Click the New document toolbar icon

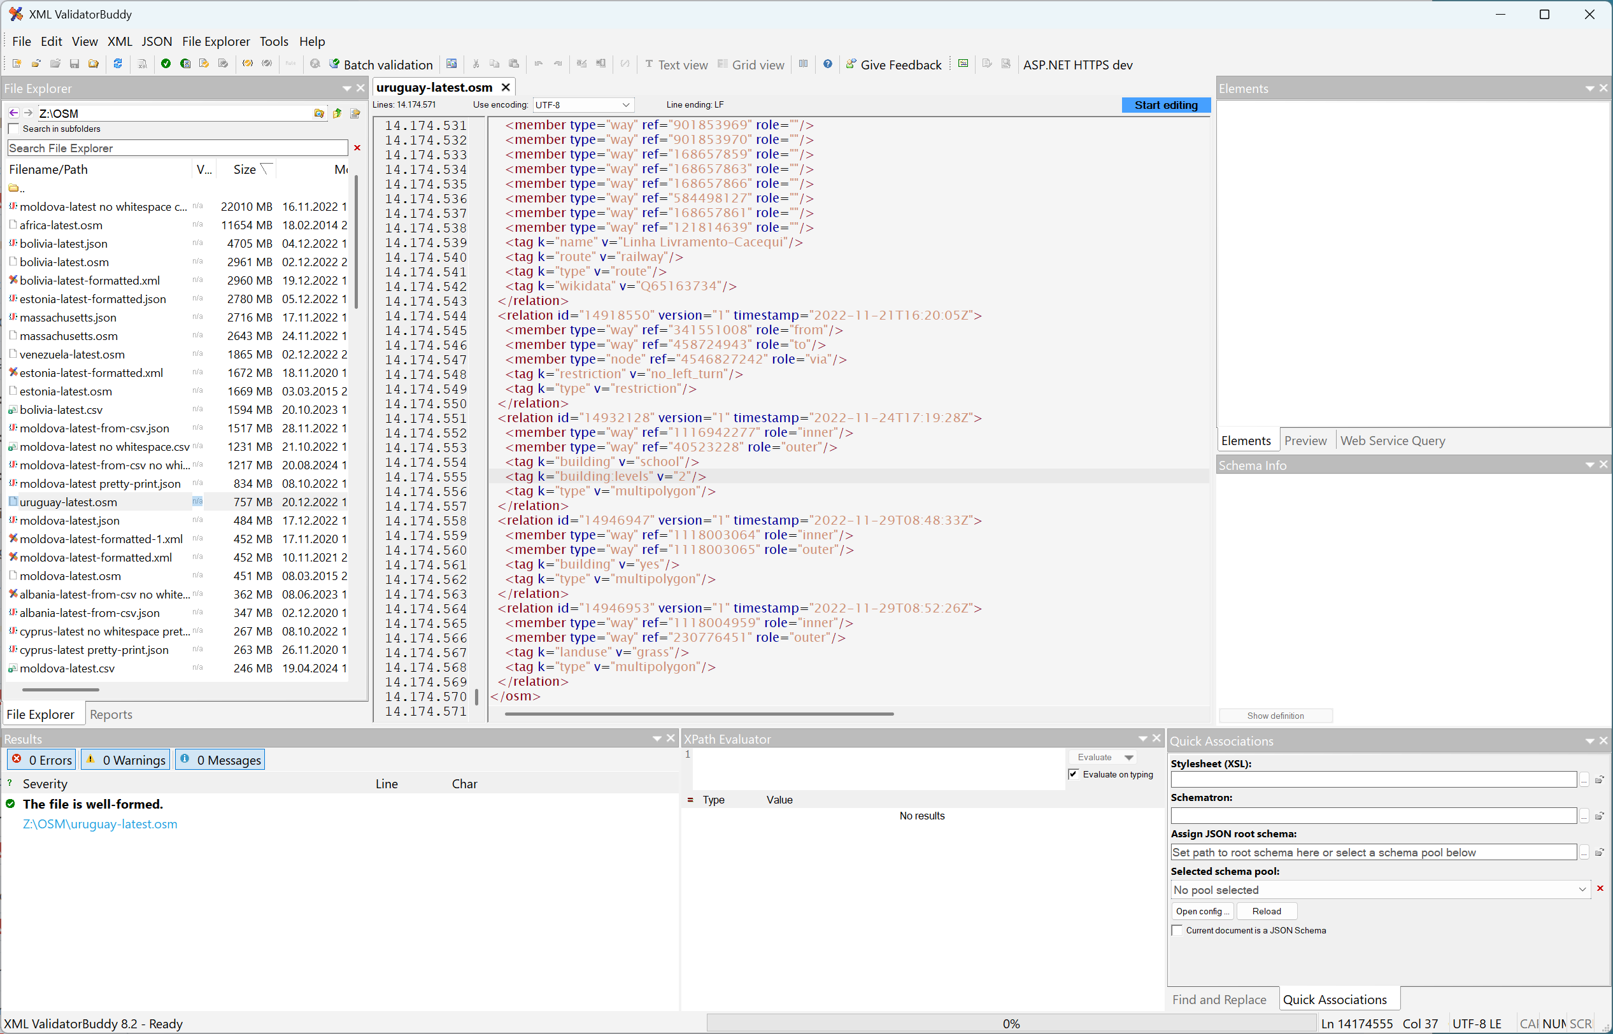click(17, 64)
